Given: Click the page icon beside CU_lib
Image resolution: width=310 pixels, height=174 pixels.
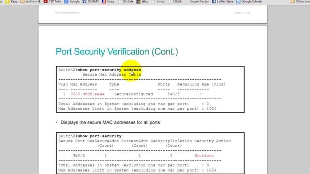Looking at the screenshot, I should pyautogui.click(x=170, y=1).
